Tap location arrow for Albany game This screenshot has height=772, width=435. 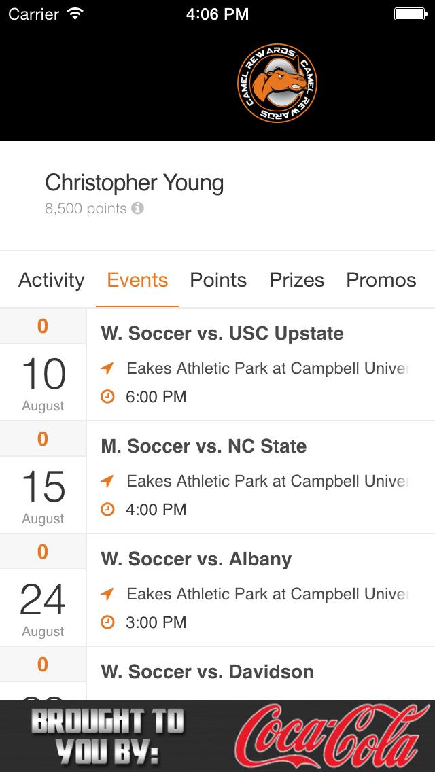[107, 594]
